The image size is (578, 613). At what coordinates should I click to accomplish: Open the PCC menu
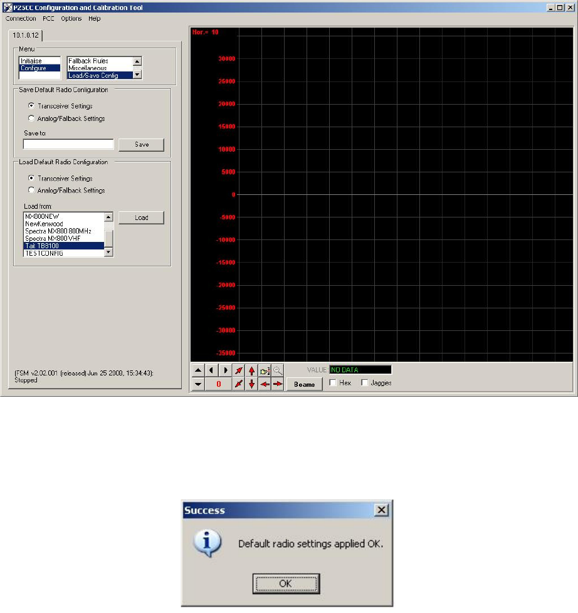click(48, 18)
